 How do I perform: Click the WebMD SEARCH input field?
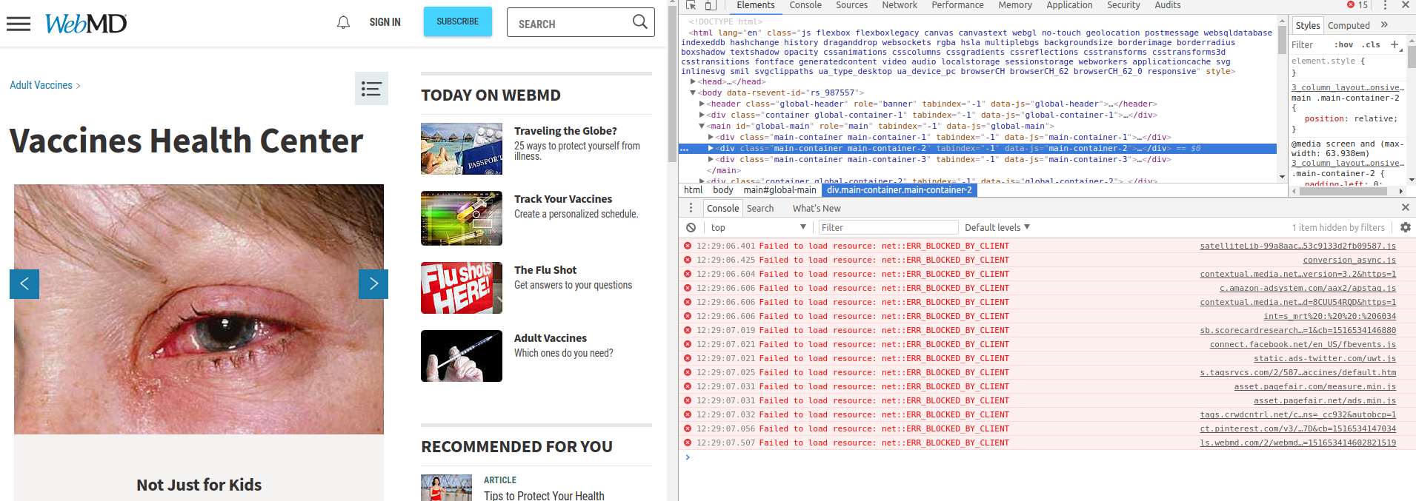569,23
